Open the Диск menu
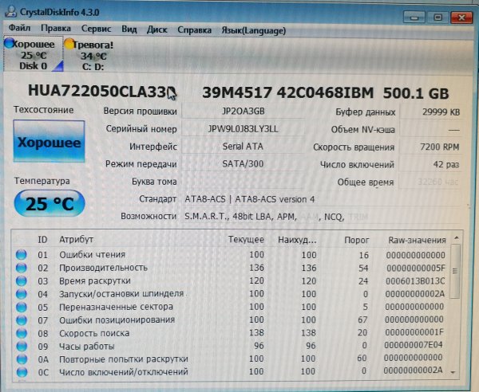Viewport: 479px width, 392px height. tap(157, 29)
